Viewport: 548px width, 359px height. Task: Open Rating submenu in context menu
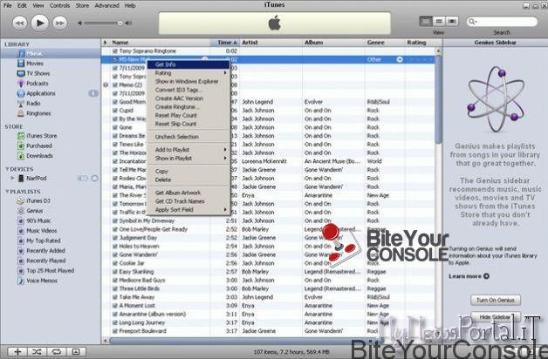click(x=188, y=73)
